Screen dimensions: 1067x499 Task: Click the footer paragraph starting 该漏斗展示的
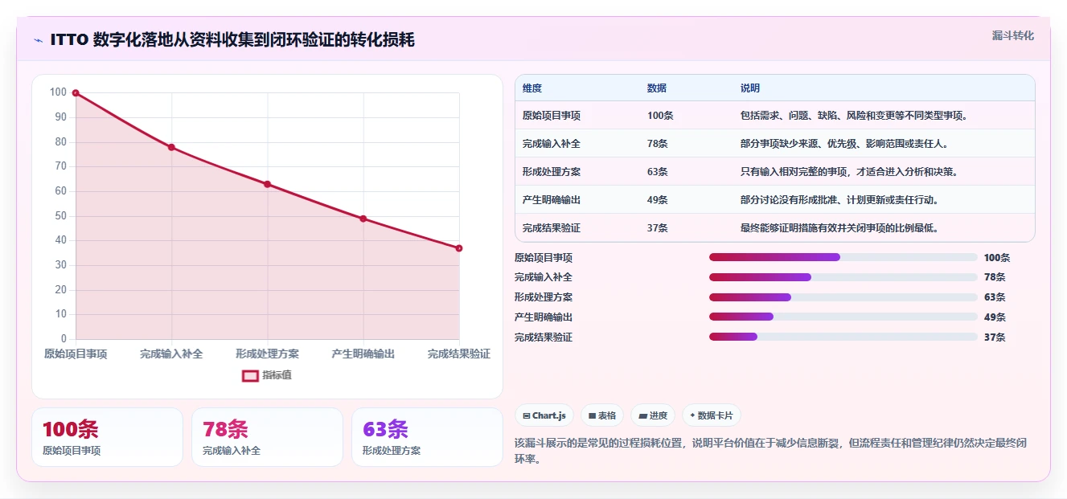(x=770, y=451)
